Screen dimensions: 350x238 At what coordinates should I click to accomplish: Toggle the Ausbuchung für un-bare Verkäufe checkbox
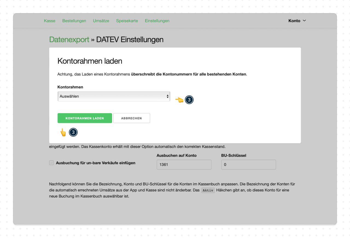[51, 163]
